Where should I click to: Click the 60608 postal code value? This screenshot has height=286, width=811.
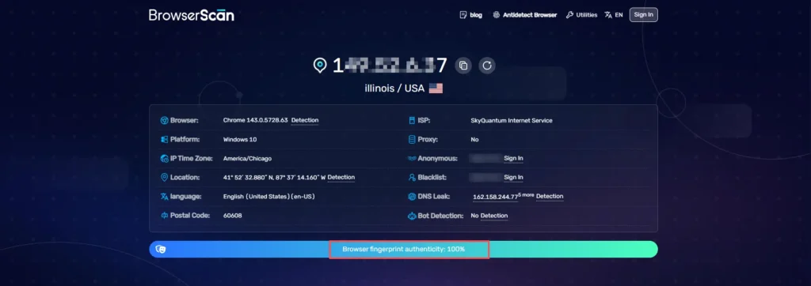pos(232,215)
